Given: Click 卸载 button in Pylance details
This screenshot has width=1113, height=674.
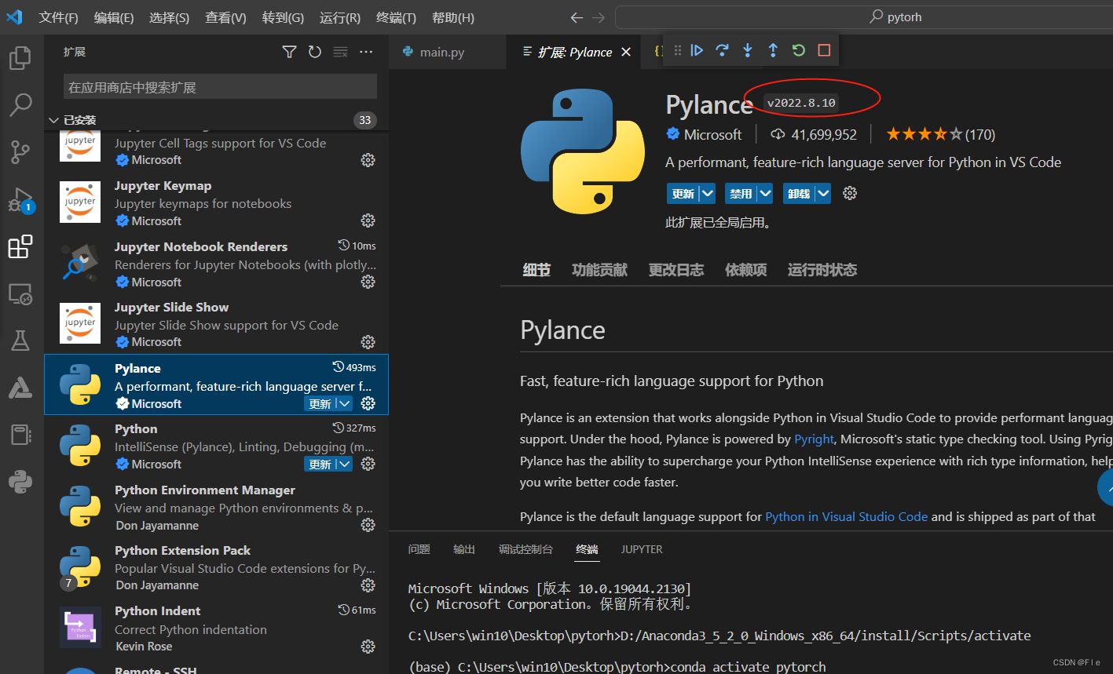Looking at the screenshot, I should (798, 193).
